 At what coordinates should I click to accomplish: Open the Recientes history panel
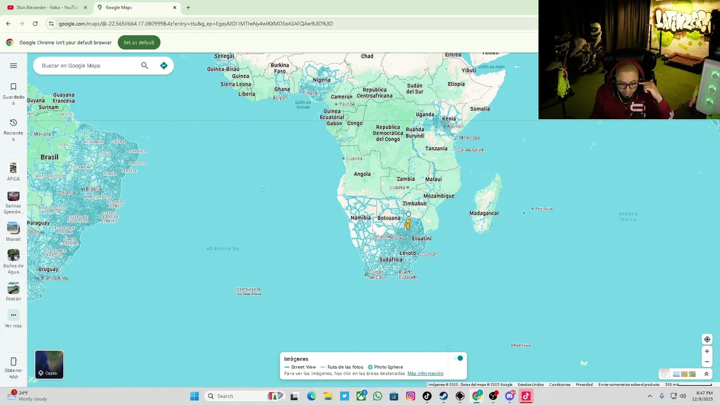pos(13,129)
